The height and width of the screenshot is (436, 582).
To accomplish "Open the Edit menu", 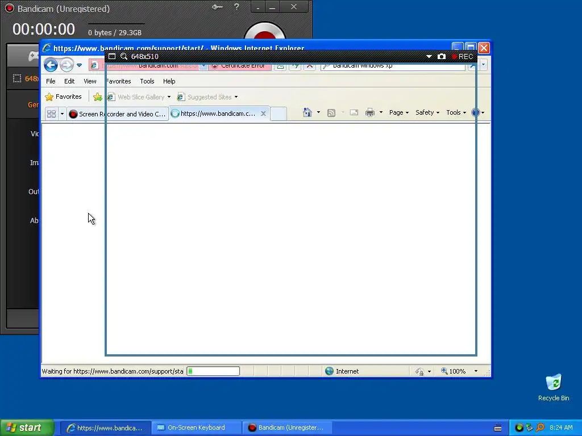I will 69,81.
